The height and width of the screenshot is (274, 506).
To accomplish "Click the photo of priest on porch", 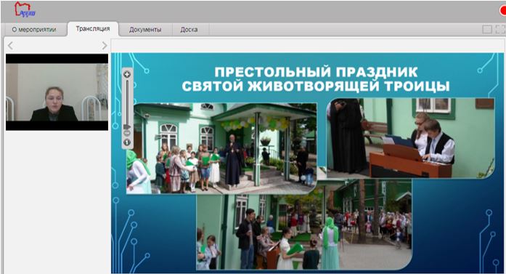I will [221, 148].
